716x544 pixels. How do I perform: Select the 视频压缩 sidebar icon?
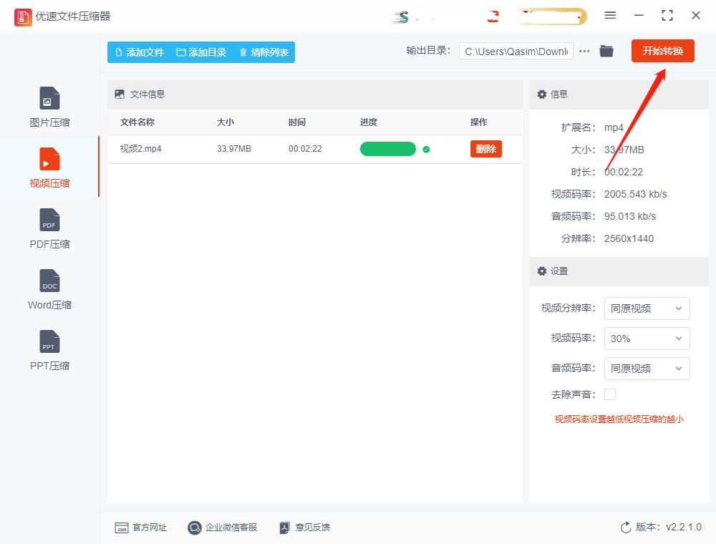pos(49,167)
